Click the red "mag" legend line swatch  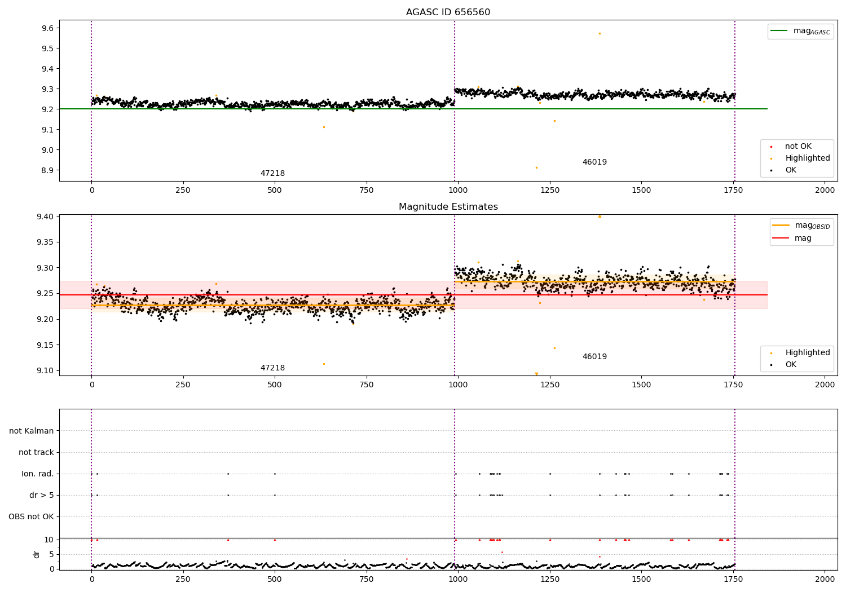(781, 238)
